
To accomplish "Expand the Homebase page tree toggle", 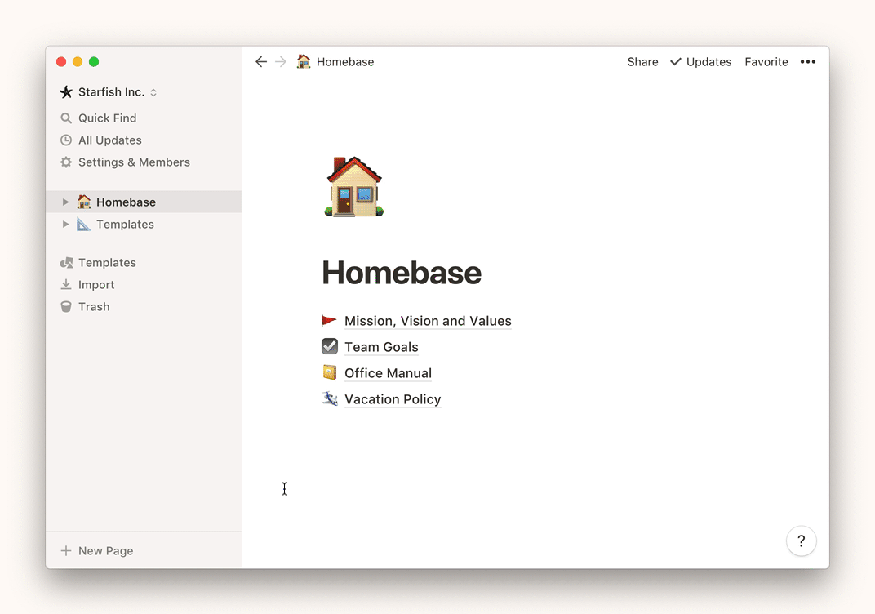I will [x=66, y=202].
